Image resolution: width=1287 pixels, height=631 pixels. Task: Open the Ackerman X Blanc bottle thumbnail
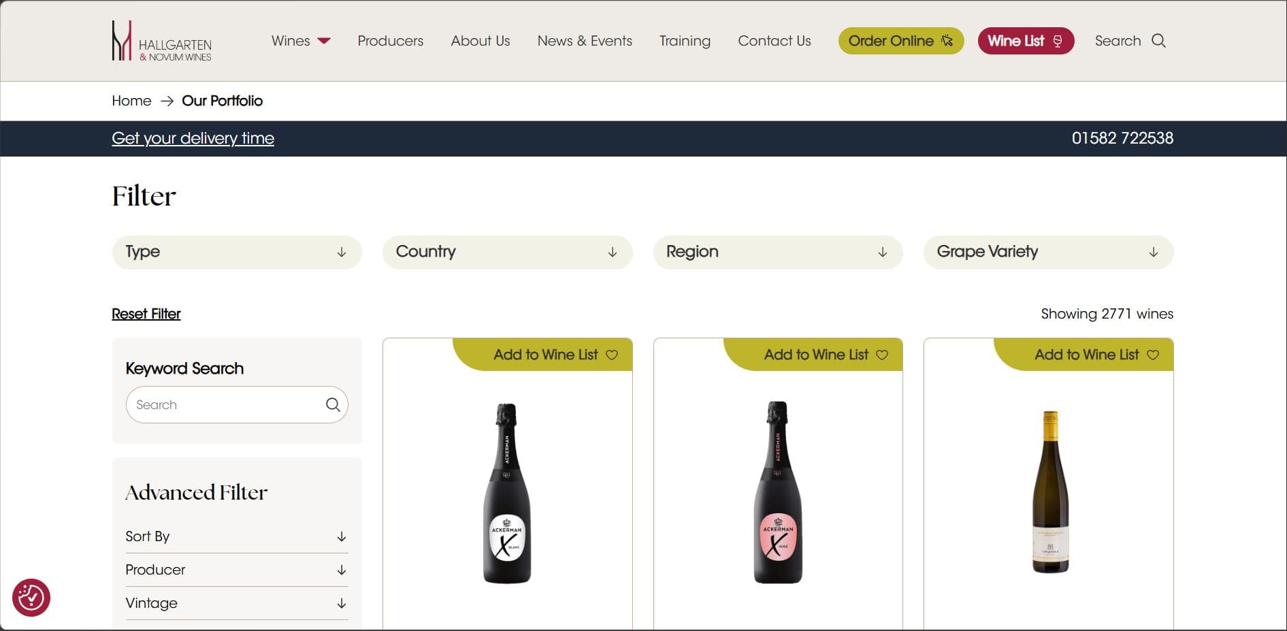point(507,493)
